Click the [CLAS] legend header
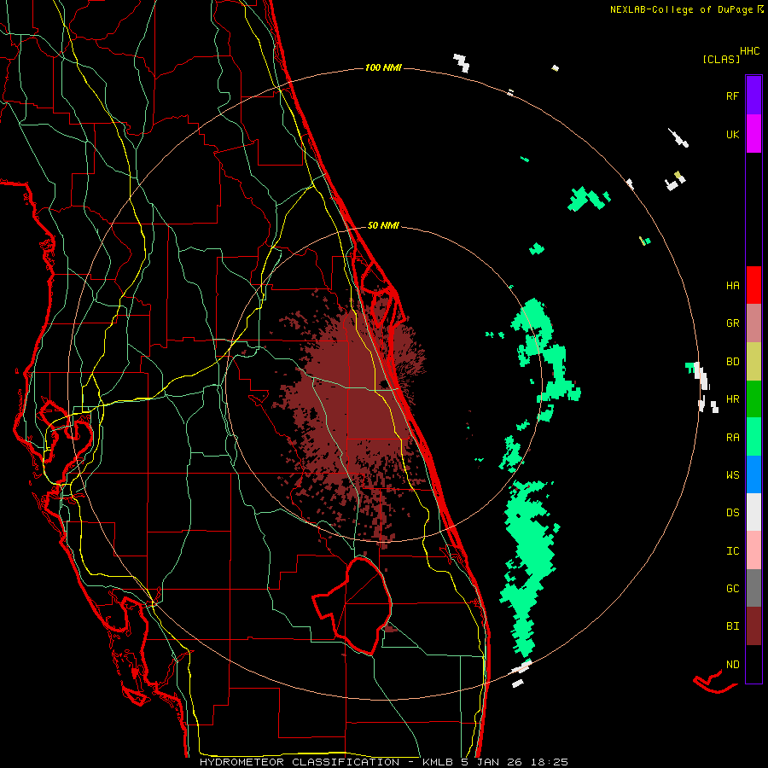The image size is (768, 768). (x=721, y=59)
